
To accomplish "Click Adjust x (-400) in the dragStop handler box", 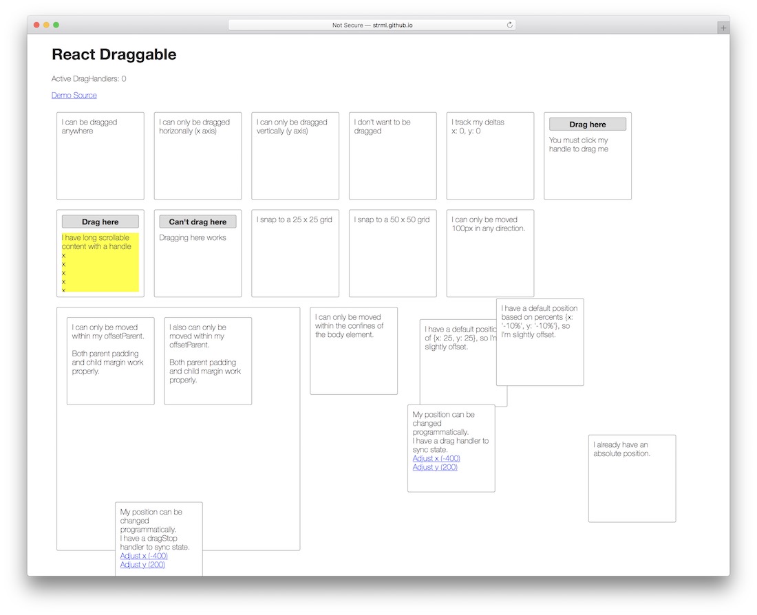I will tap(144, 556).
